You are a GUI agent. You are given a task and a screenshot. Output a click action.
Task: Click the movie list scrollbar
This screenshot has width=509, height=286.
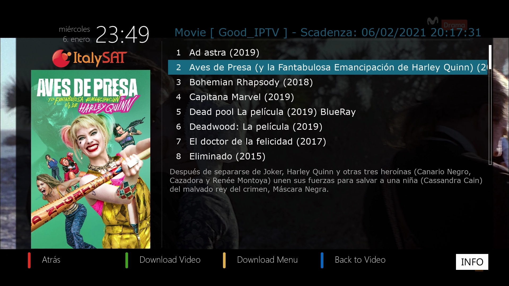(x=490, y=105)
